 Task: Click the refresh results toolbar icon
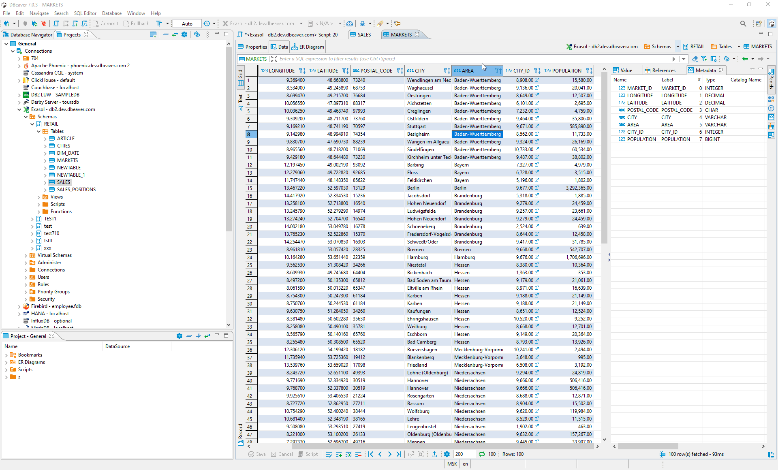727,59
